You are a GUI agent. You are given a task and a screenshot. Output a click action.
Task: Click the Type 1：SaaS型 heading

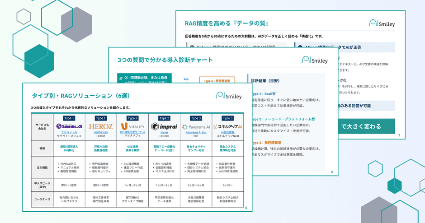point(264,94)
